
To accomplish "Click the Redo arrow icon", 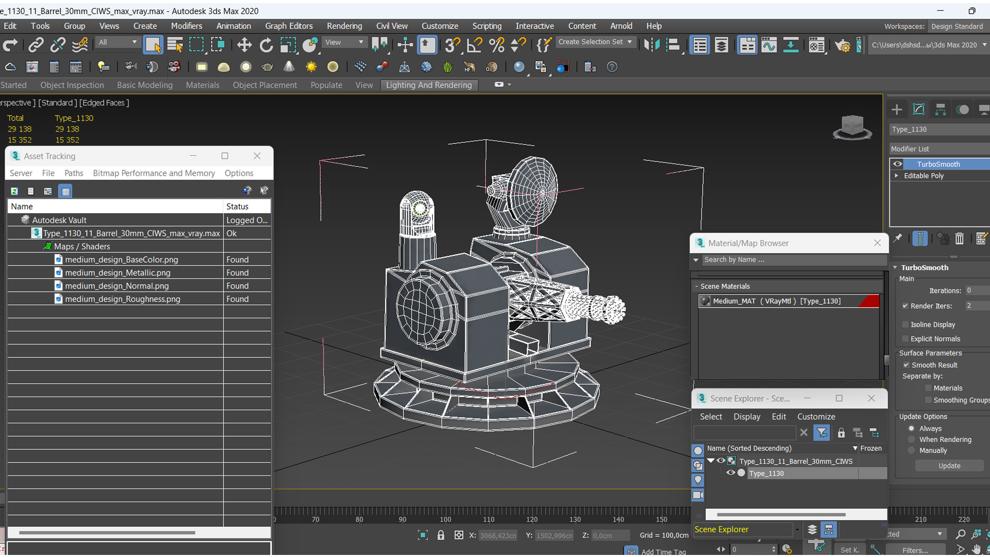I will click(10, 45).
